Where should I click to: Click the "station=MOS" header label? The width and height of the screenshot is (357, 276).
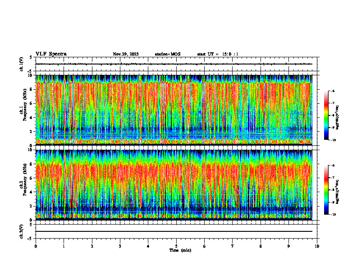(168, 54)
